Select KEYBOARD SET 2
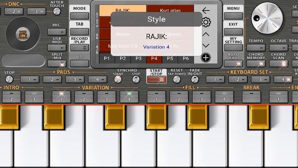Screen dimensions: 298x168 (238, 79)
